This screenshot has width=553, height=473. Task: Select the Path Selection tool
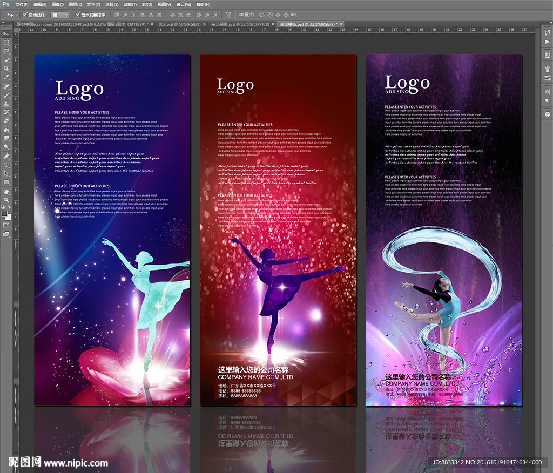(x=6, y=173)
